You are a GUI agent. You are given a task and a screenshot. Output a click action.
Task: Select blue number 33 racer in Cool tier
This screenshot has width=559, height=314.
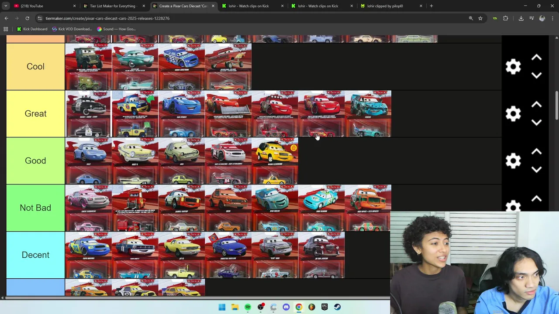182,67
